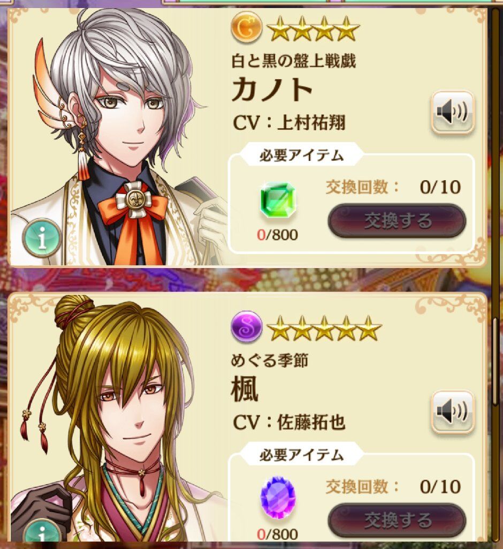Tap the 白と黒の盤上戦戯 card title
This screenshot has height=549, width=503.
[x=294, y=61]
